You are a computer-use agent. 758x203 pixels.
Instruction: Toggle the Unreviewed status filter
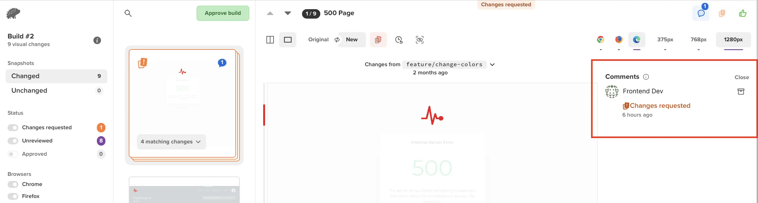13,141
